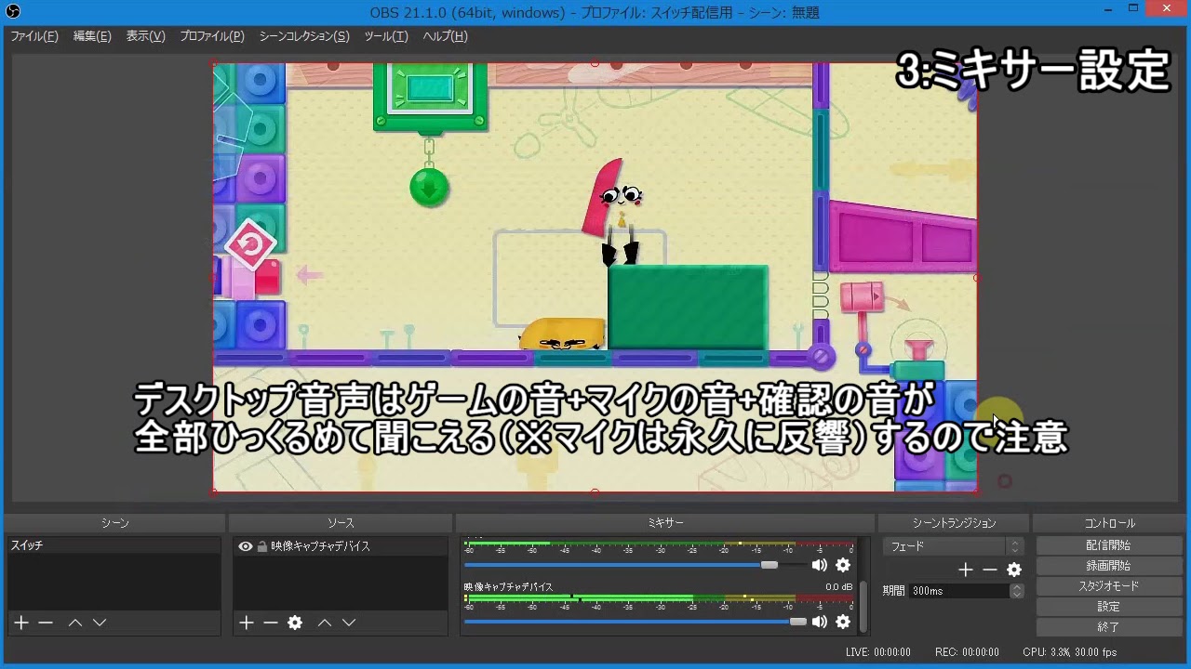Open the 表示(V) menu
The image size is (1191, 669).
tap(145, 36)
